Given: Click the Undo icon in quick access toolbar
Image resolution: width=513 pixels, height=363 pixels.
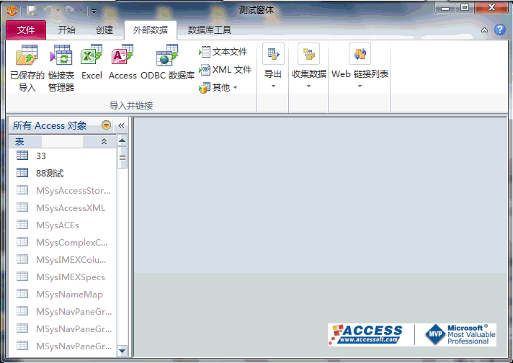Looking at the screenshot, I should (48, 11).
